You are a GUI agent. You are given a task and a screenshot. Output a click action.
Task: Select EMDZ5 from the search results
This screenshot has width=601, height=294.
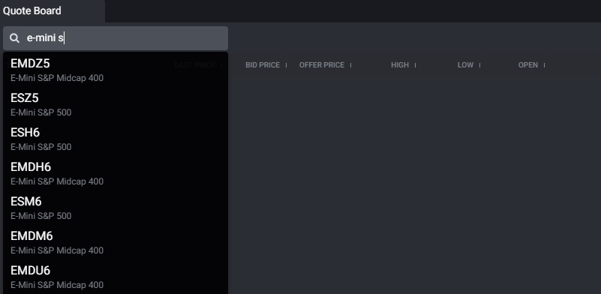tap(116, 70)
